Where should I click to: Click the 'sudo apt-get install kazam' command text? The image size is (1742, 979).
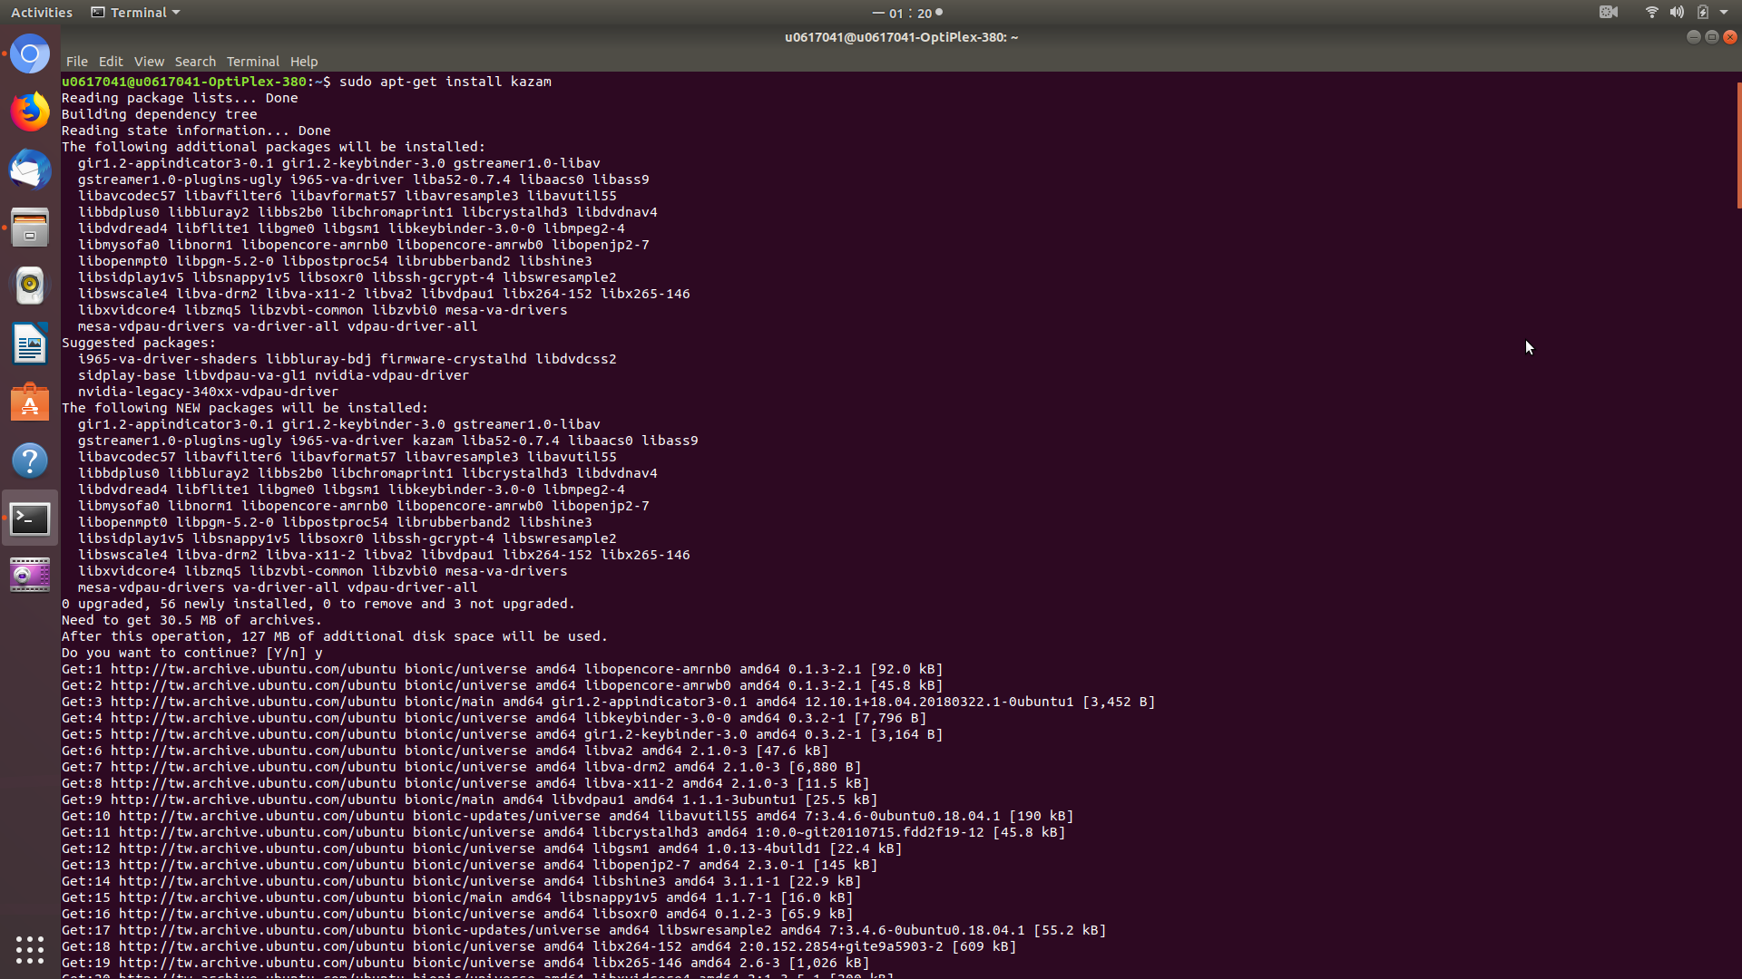[x=445, y=82]
